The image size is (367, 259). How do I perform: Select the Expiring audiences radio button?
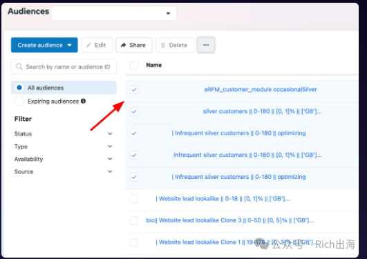pos(19,101)
